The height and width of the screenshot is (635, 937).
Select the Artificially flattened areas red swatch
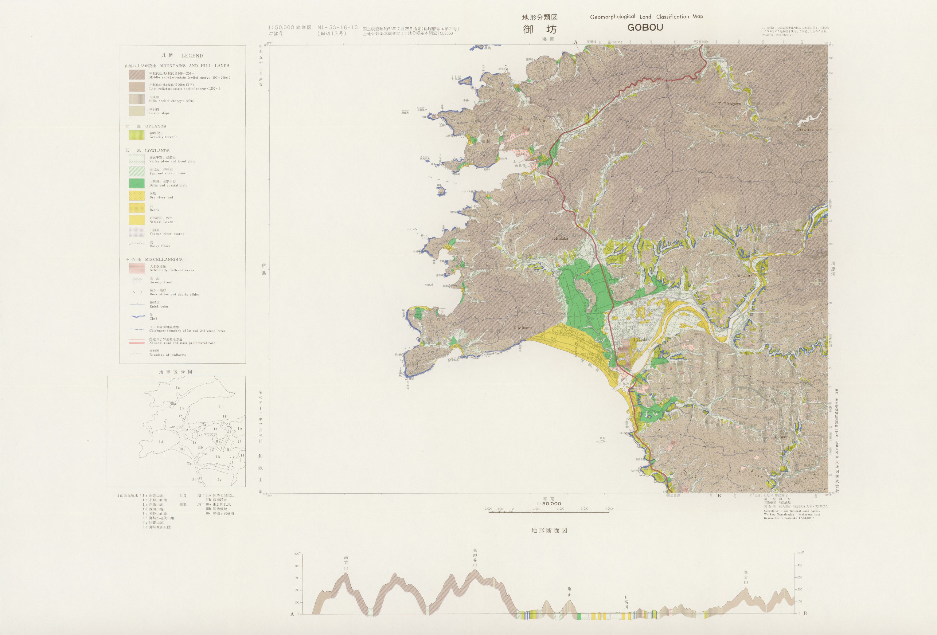point(137,268)
